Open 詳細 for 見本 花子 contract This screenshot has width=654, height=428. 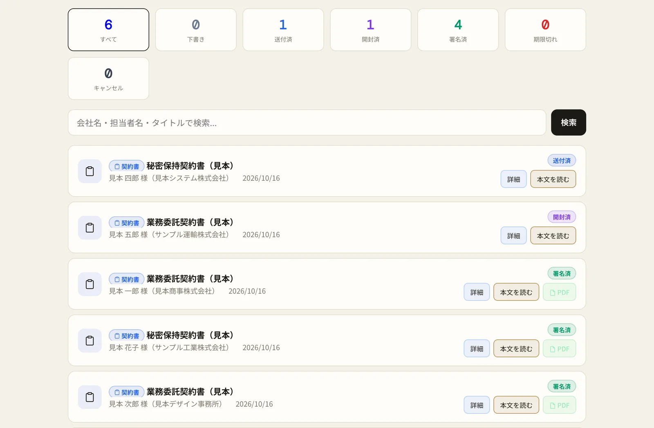point(477,348)
